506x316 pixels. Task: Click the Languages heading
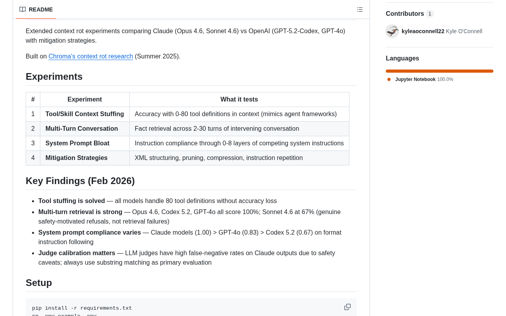(402, 58)
